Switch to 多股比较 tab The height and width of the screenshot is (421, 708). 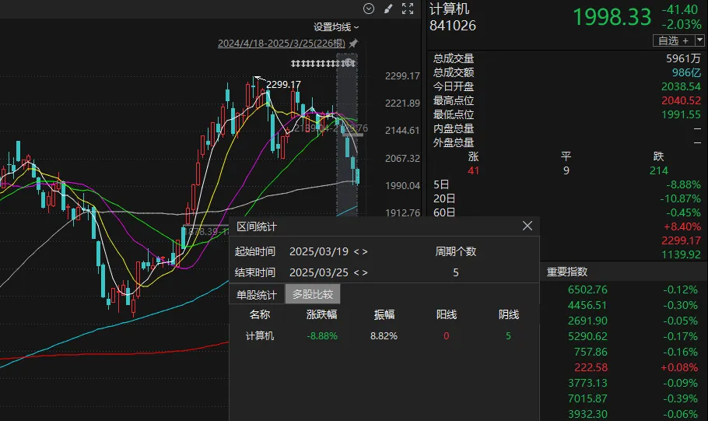(x=313, y=294)
